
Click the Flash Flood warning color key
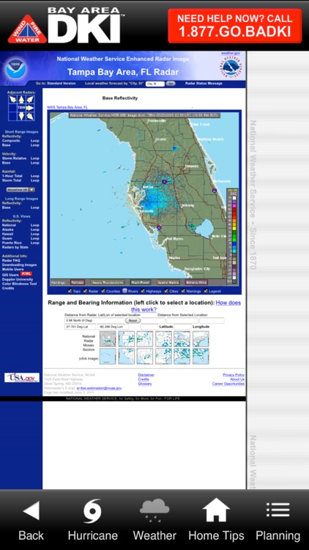tap(140, 282)
